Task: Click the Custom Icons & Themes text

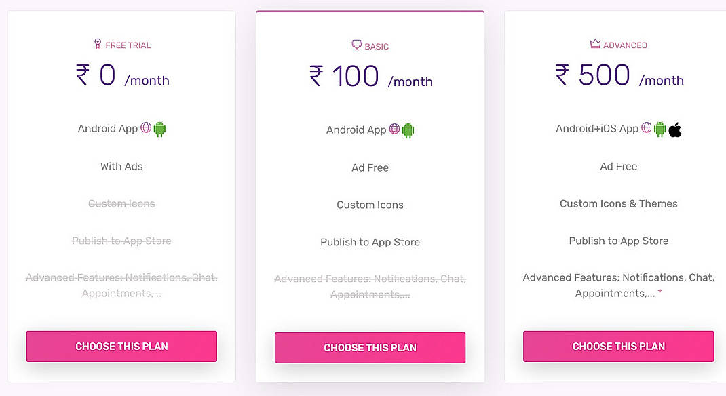Action: [x=618, y=203]
